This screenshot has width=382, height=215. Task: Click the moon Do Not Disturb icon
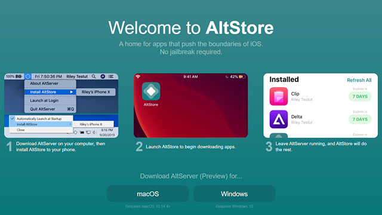tap(227, 76)
